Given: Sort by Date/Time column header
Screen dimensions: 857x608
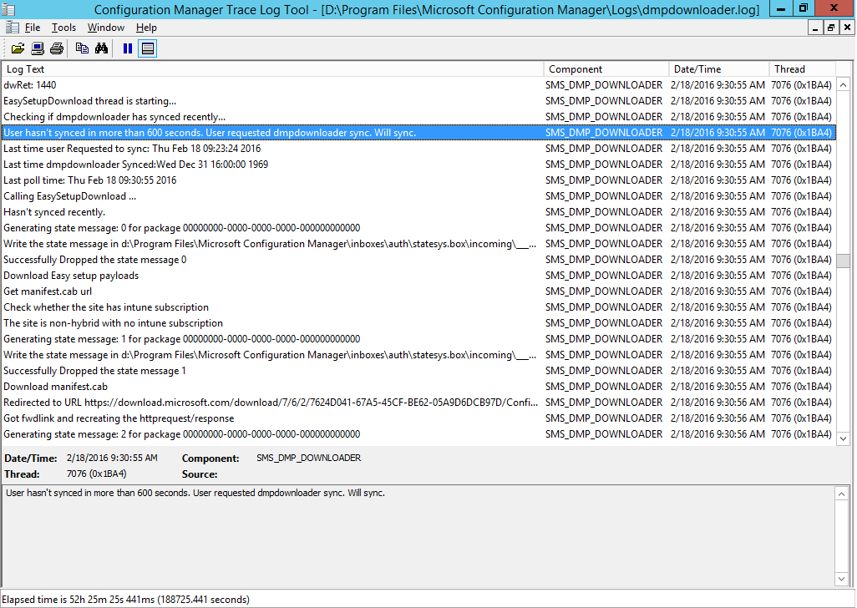Looking at the screenshot, I should (719, 69).
